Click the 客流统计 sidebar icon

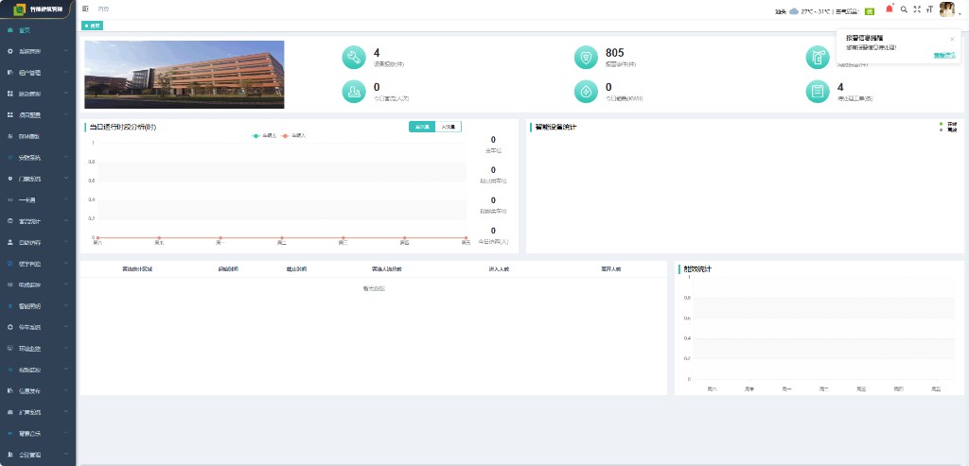(x=9, y=221)
